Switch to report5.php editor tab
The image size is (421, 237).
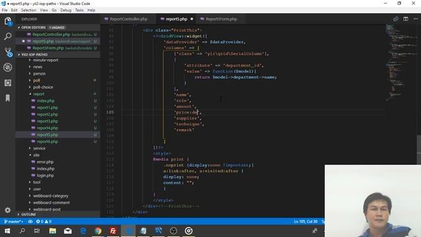tap(176, 19)
